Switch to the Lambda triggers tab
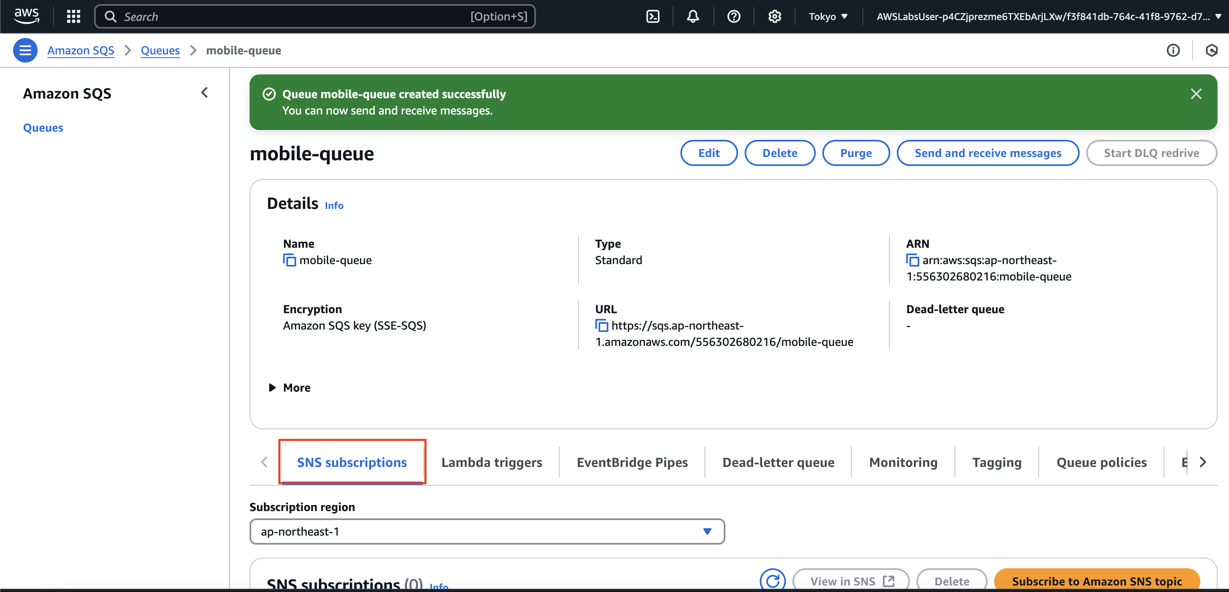The height and width of the screenshot is (592, 1229). click(x=491, y=462)
